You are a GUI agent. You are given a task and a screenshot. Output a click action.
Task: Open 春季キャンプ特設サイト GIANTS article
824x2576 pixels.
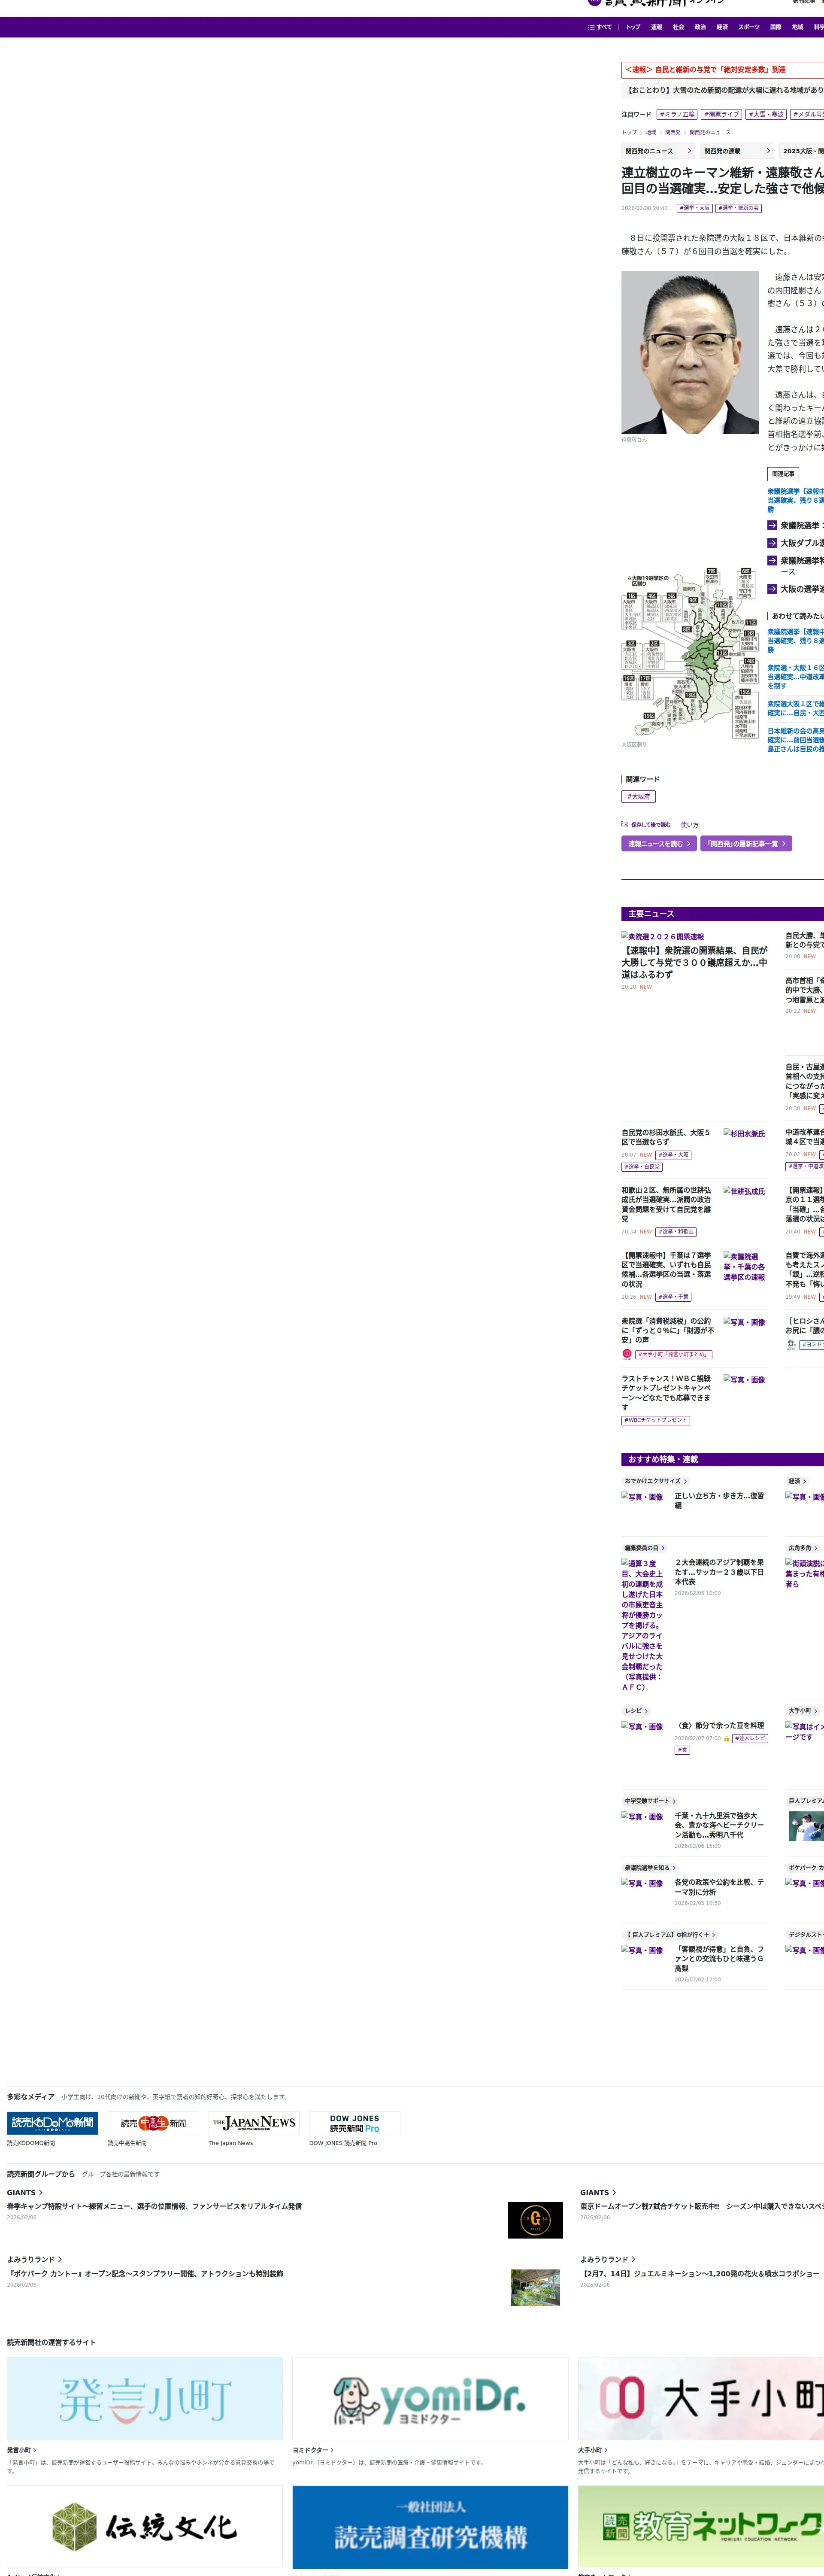[x=154, y=2206]
